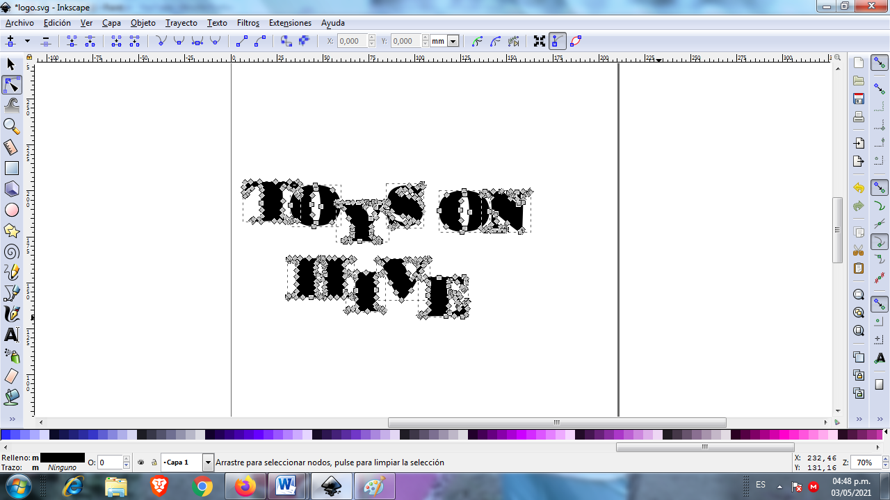890x500 pixels.
Task: Click Save document icon in commands bar
Action: tap(859, 99)
